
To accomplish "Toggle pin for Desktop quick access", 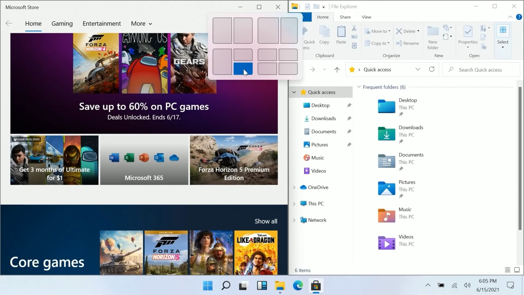I will pos(349,105).
